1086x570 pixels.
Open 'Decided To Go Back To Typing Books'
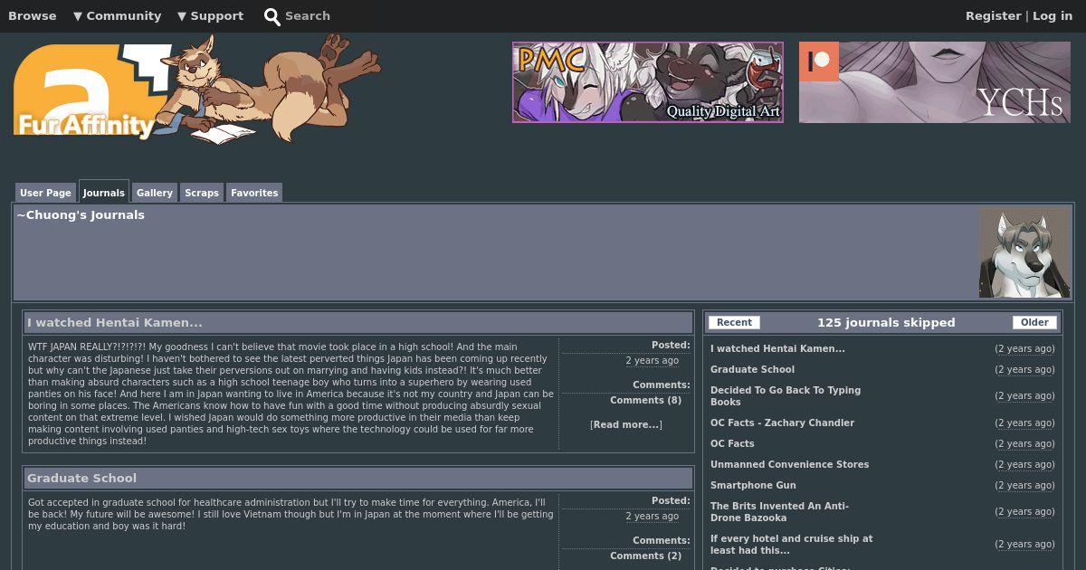coord(786,396)
